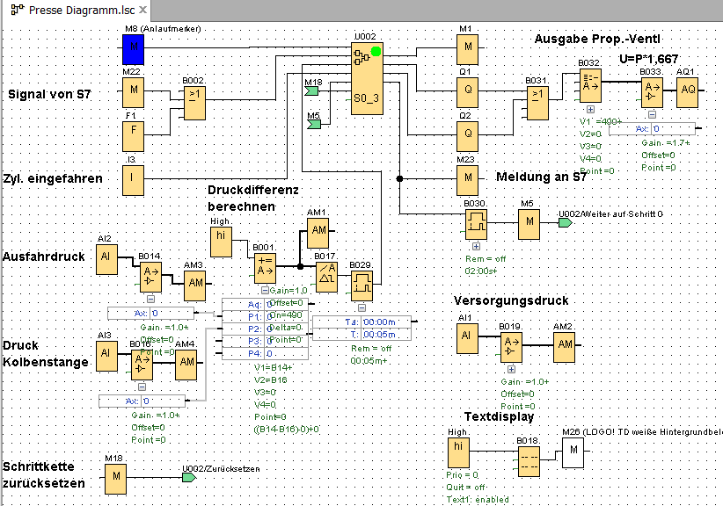Click the AI1 analog input block
Screen dimensions: 723x506
(x=467, y=337)
